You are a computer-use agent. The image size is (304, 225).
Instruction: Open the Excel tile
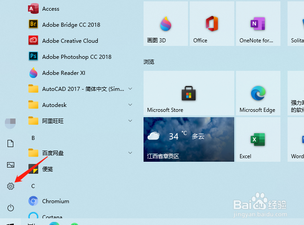(x=258, y=139)
